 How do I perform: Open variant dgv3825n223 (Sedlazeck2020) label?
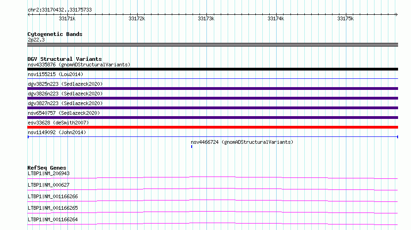(x=65, y=84)
